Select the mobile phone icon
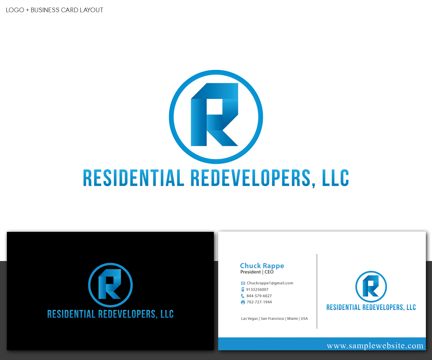This screenshot has height=360, width=432. pyautogui.click(x=243, y=289)
